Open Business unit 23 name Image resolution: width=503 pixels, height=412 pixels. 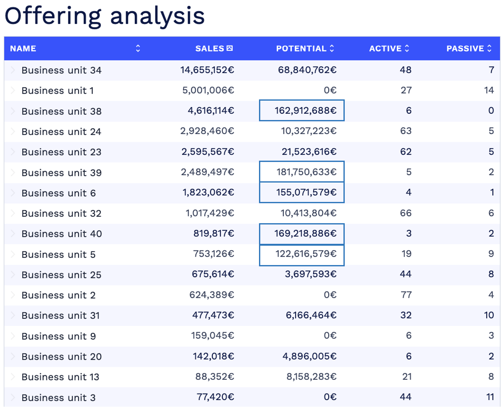61,152
